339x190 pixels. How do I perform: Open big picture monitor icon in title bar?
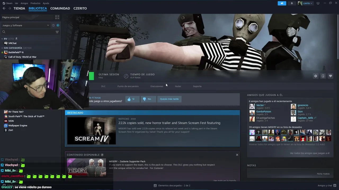(318, 3)
